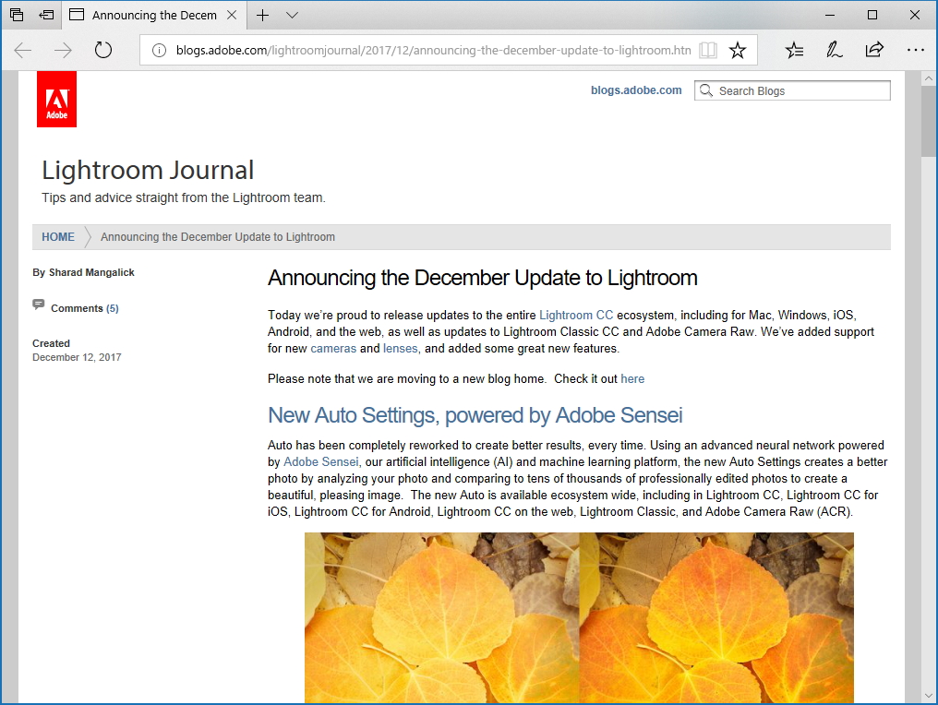This screenshot has height=705, width=938.
Task: Click the author name Sharad Mangalick
Action: [91, 272]
